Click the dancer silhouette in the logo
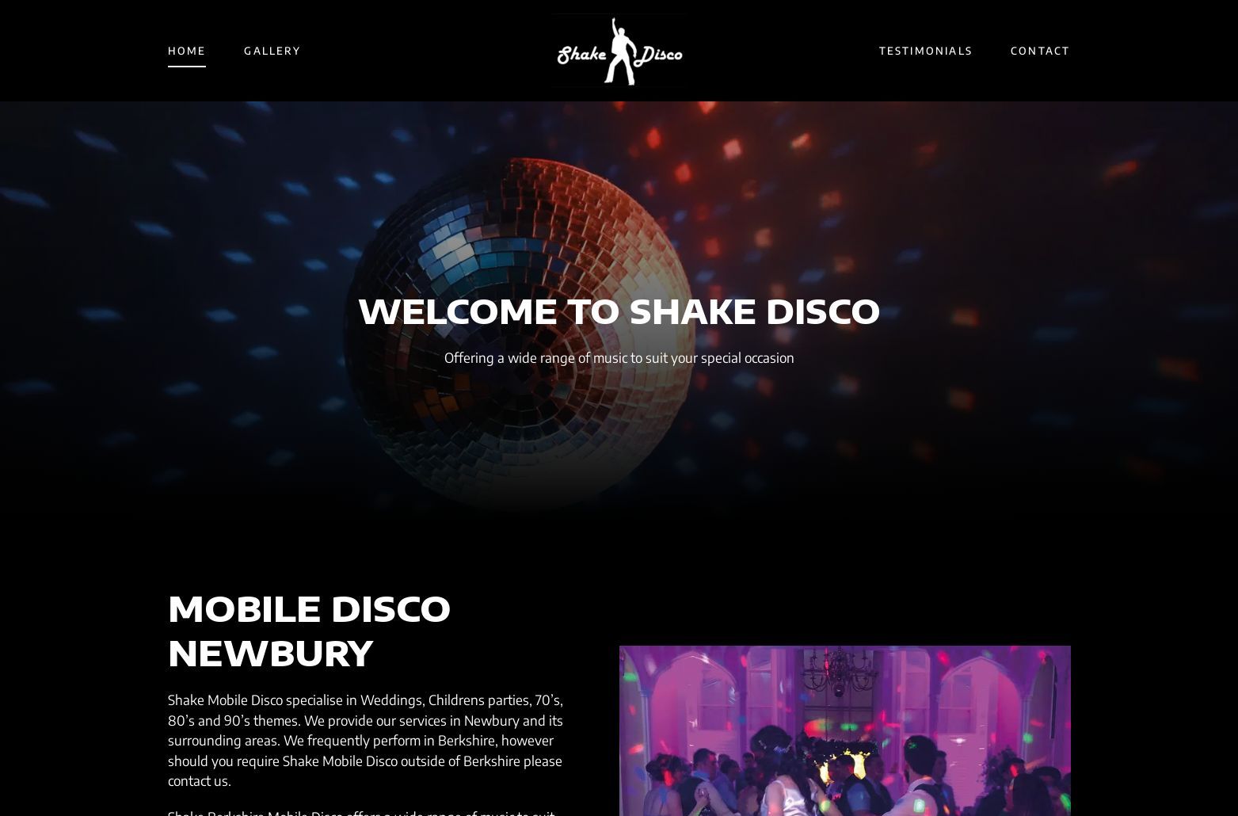The image size is (1238, 816). coord(621,51)
